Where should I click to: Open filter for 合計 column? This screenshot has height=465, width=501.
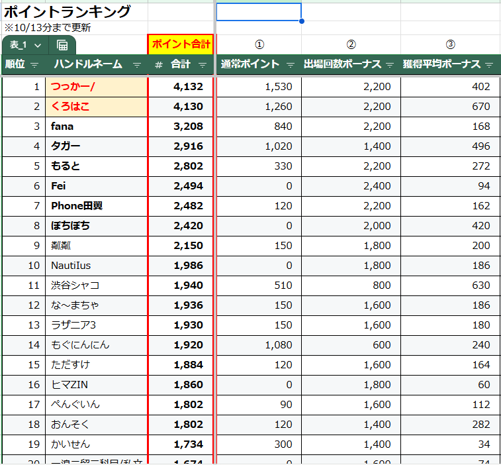point(203,65)
